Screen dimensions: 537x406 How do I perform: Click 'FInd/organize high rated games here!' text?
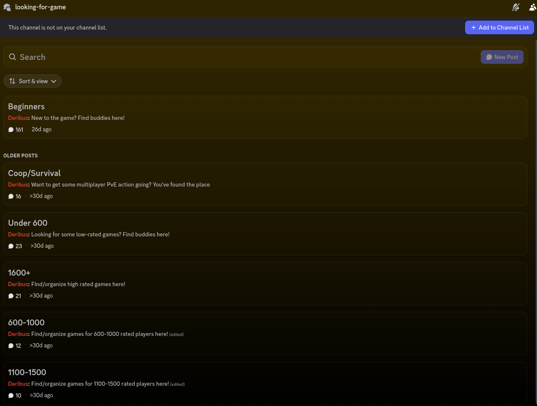click(x=78, y=284)
